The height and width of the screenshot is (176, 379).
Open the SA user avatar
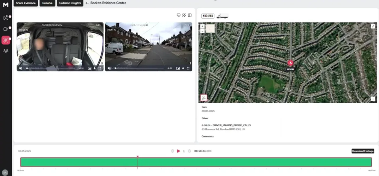tap(5, 172)
